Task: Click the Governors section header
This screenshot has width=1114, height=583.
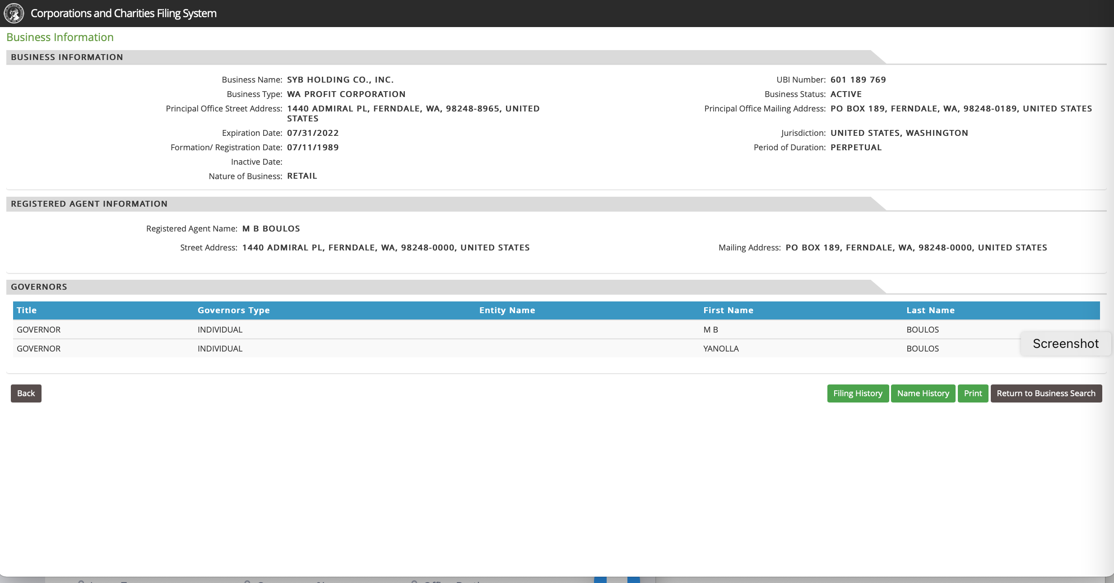Action: 39,287
